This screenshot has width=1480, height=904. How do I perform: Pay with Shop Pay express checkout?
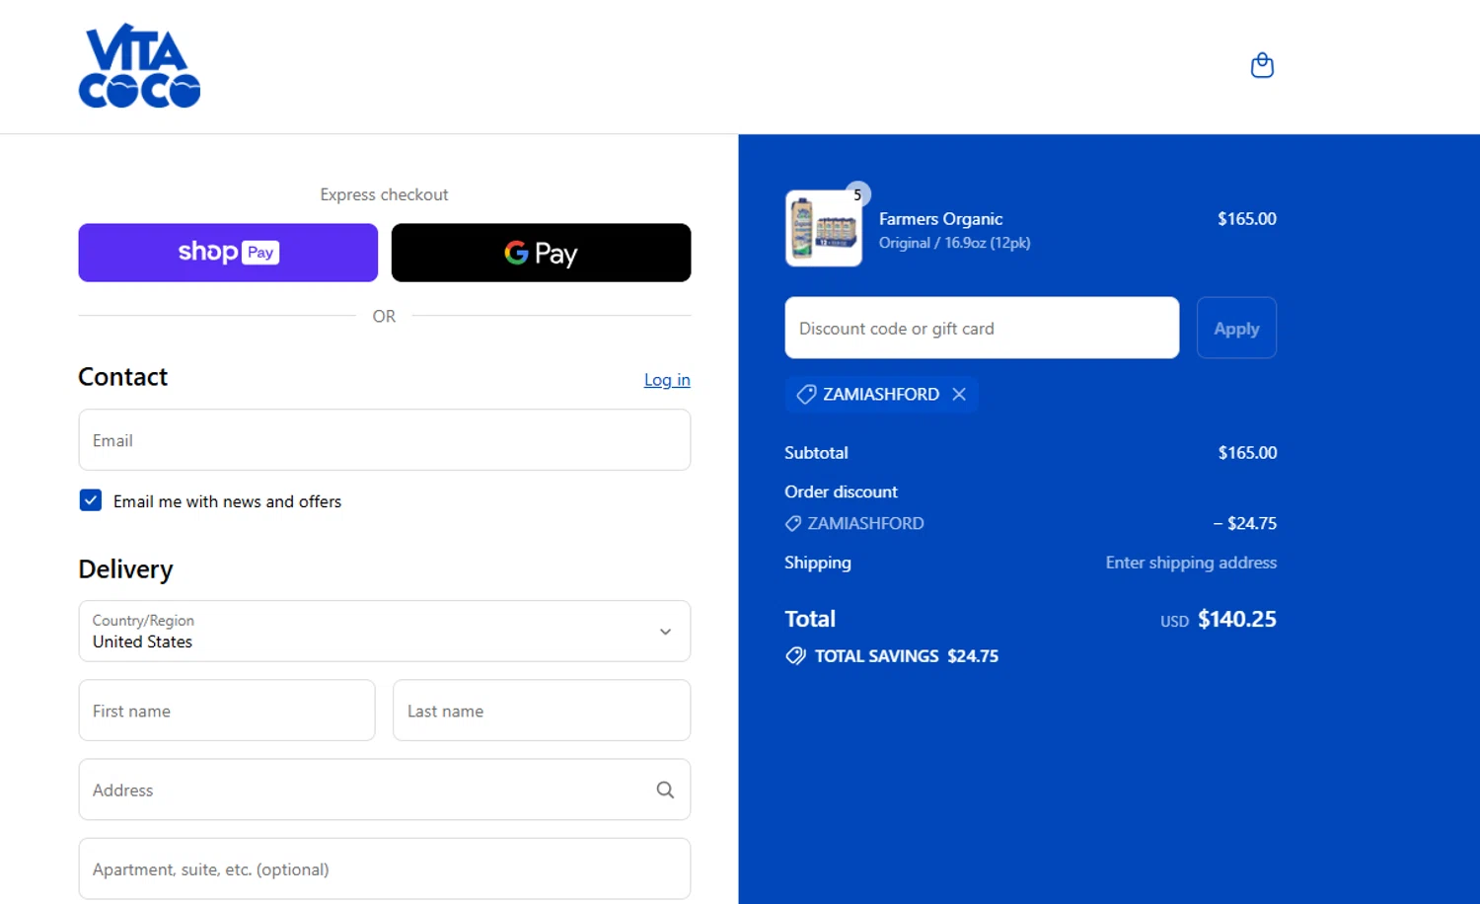point(228,253)
